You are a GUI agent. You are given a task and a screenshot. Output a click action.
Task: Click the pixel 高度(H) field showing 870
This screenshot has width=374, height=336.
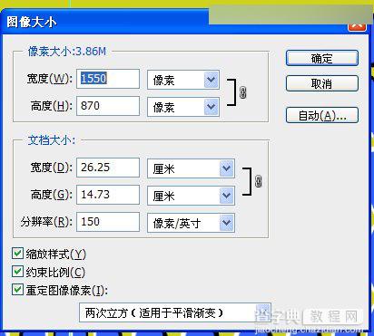[x=108, y=106]
